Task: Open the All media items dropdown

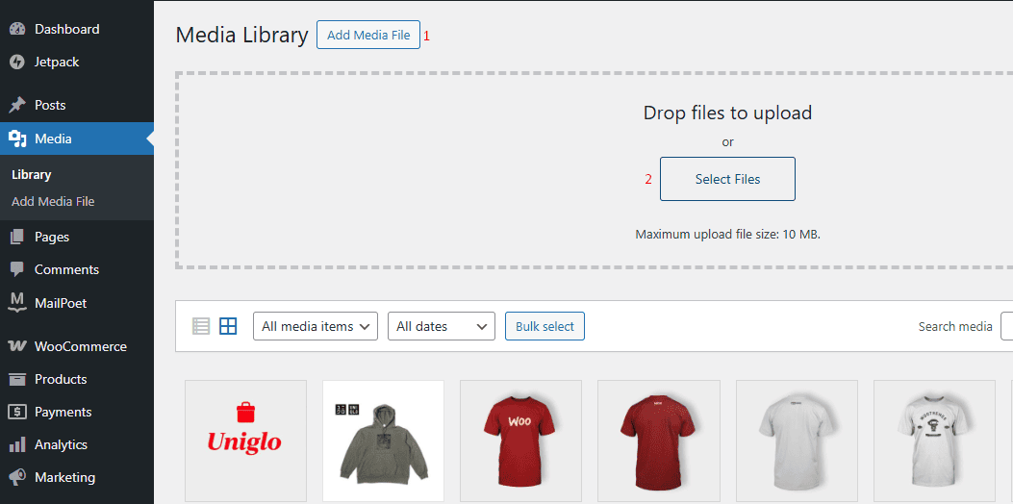Action: pos(315,326)
